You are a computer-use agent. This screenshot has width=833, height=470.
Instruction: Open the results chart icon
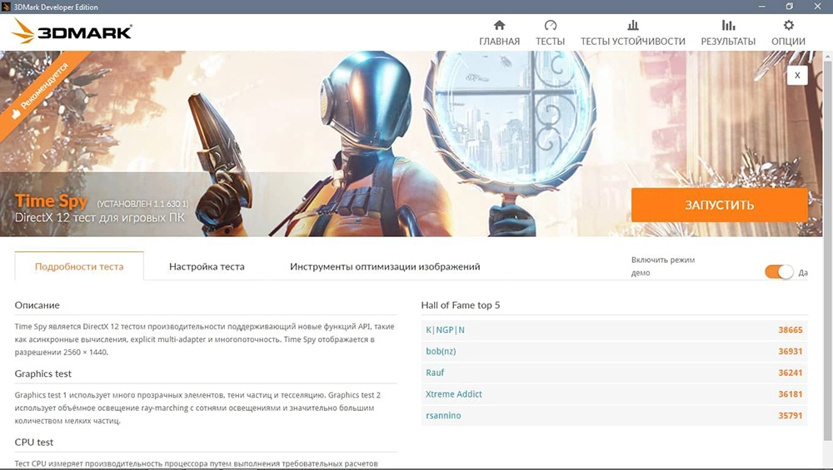point(728,25)
